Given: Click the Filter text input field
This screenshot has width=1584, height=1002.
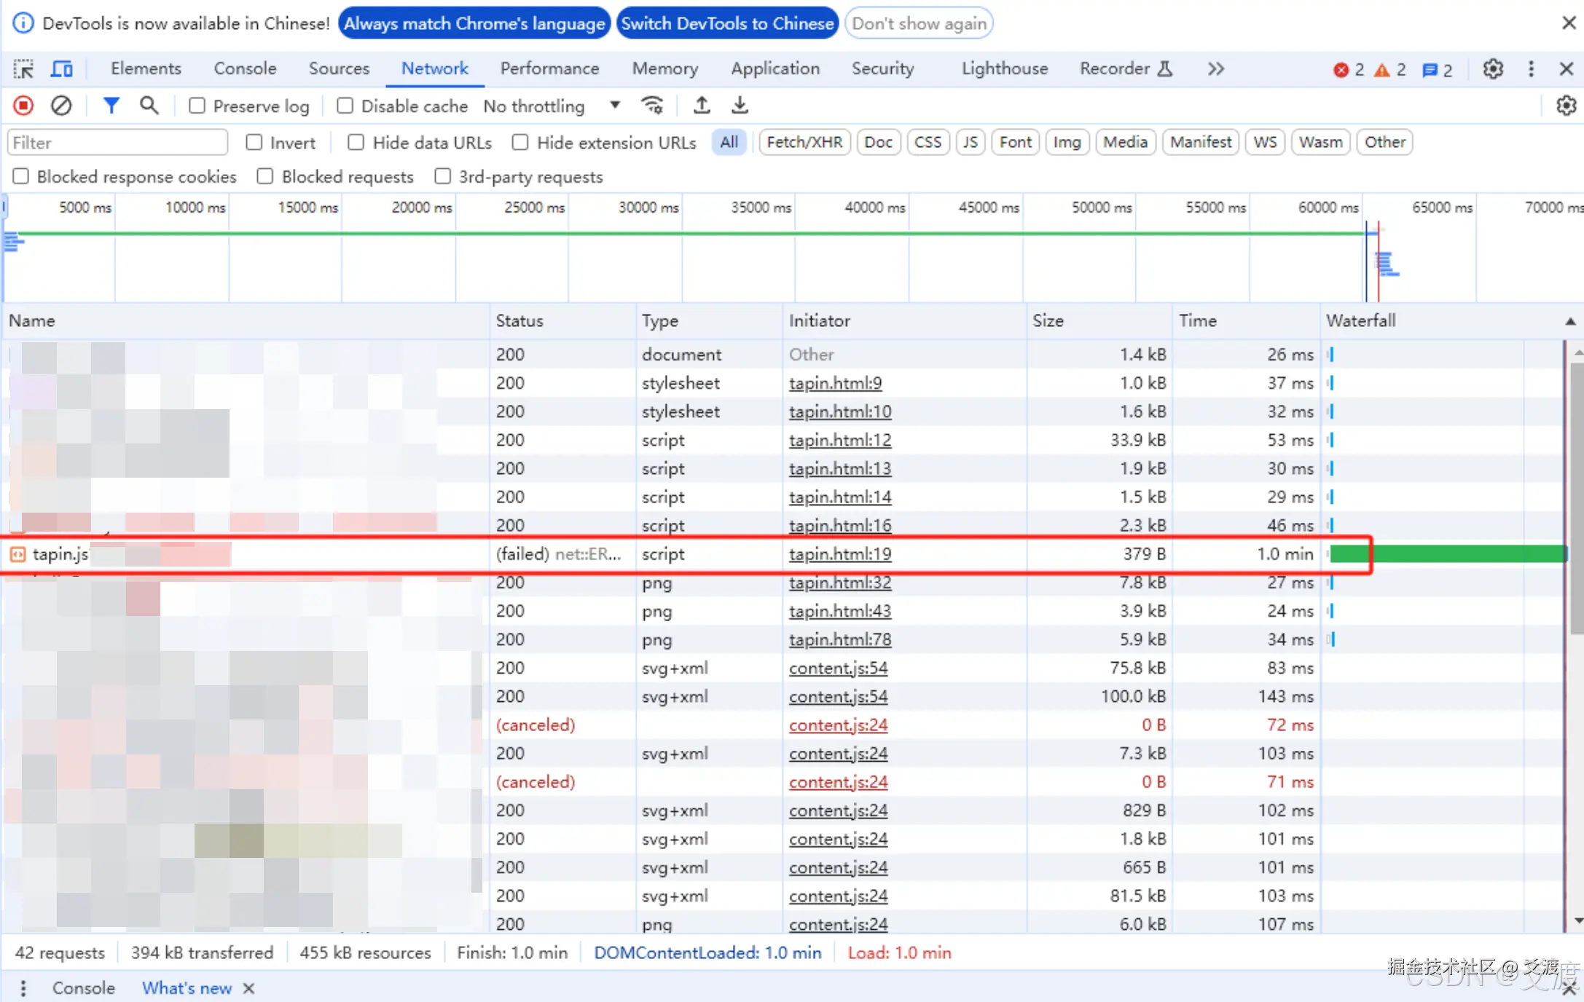Looking at the screenshot, I should pos(118,143).
